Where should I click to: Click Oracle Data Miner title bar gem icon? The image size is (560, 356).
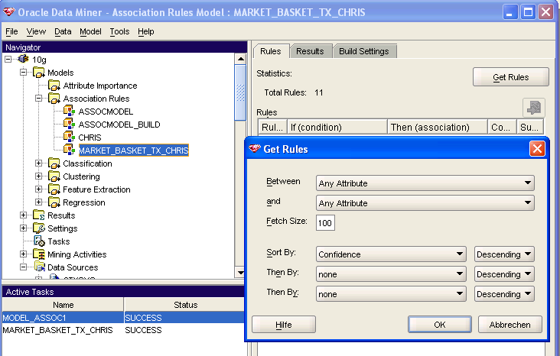pos(8,12)
